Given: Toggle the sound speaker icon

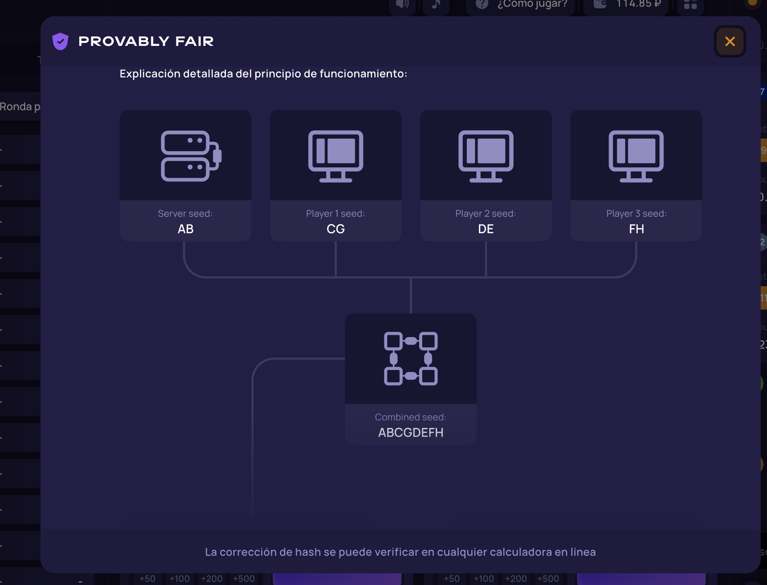Looking at the screenshot, I should pos(402,4).
